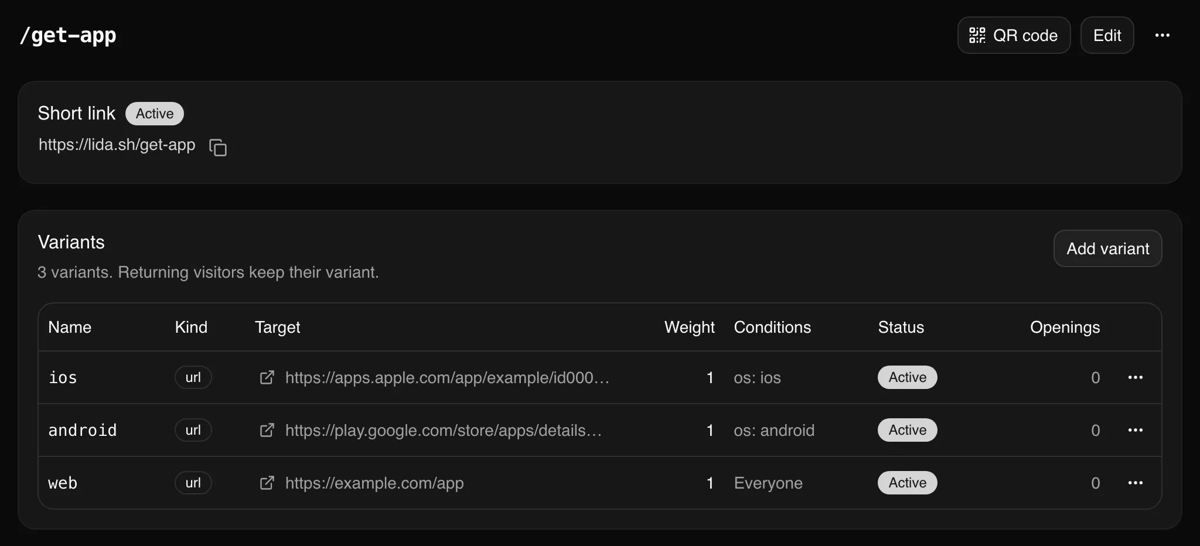Open the android row actions menu

pyautogui.click(x=1135, y=430)
